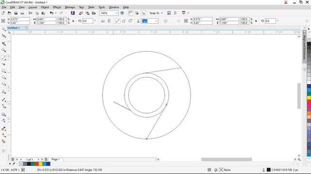311x174 pixels.
Task: Select the Zoom tool in the toolbox
Action: pyautogui.click(x=3, y=50)
